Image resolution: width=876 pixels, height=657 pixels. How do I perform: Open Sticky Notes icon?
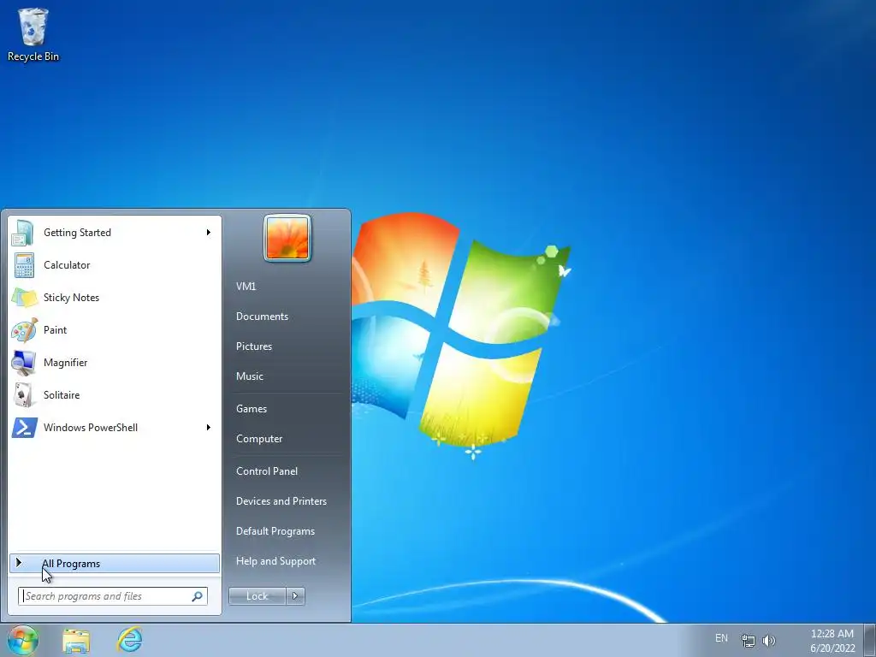click(24, 297)
